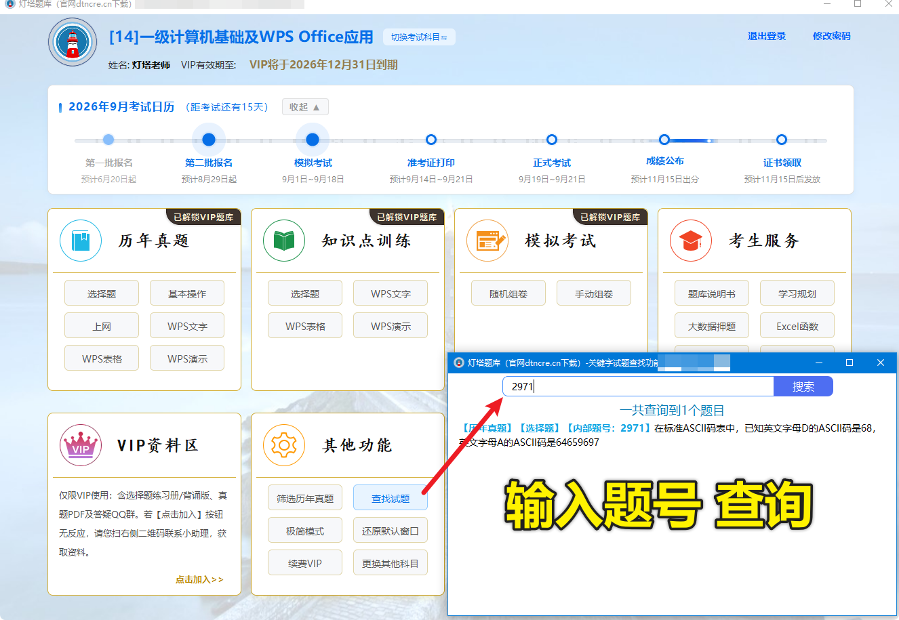
Task: Open WPS演示 under 知识点训练
Action: pyautogui.click(x=391, y=326)
